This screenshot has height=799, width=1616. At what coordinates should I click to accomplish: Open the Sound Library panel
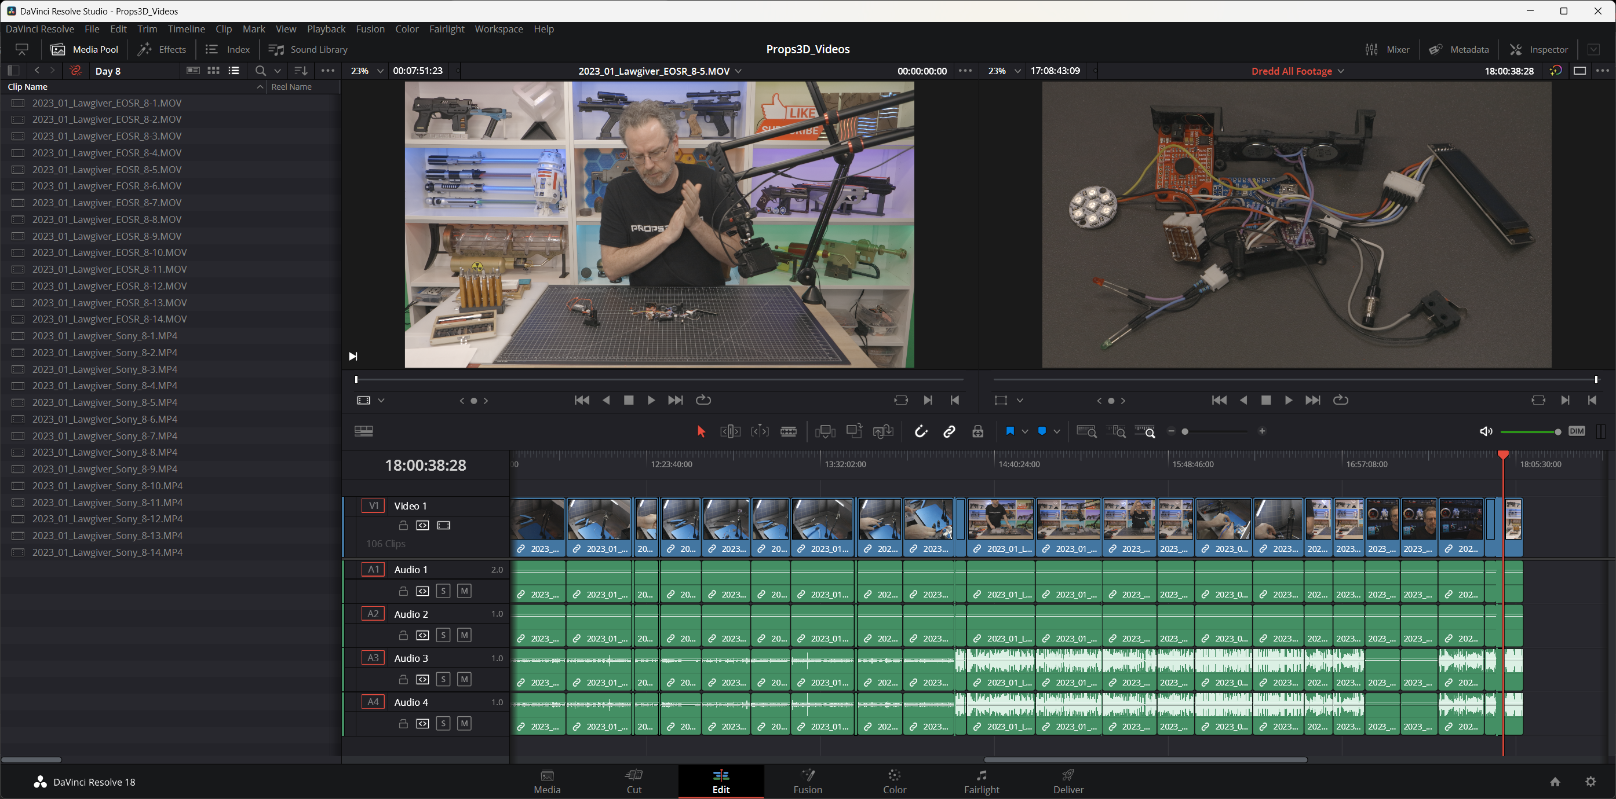[x=308, y=49]
